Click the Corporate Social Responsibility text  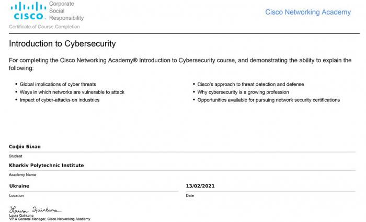click(x=66, y=10)
